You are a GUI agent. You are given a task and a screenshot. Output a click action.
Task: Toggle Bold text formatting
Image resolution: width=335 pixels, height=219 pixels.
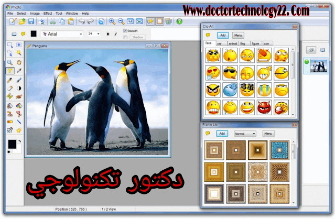pyautogui.click(x=108, y=34)
